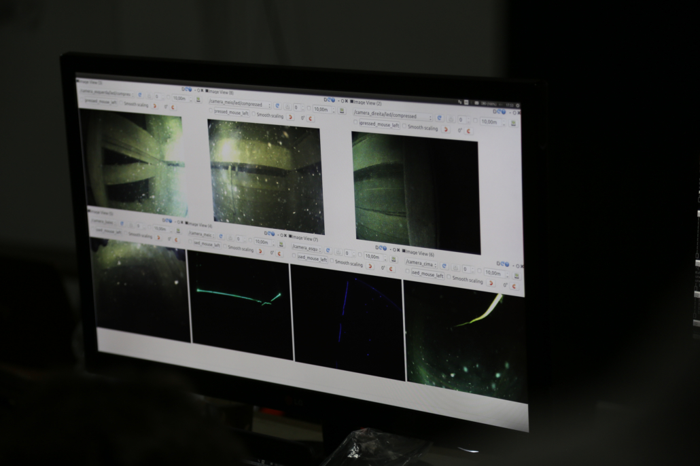
Task: Rotate camera_direita image right
Action: click(469, 130)
